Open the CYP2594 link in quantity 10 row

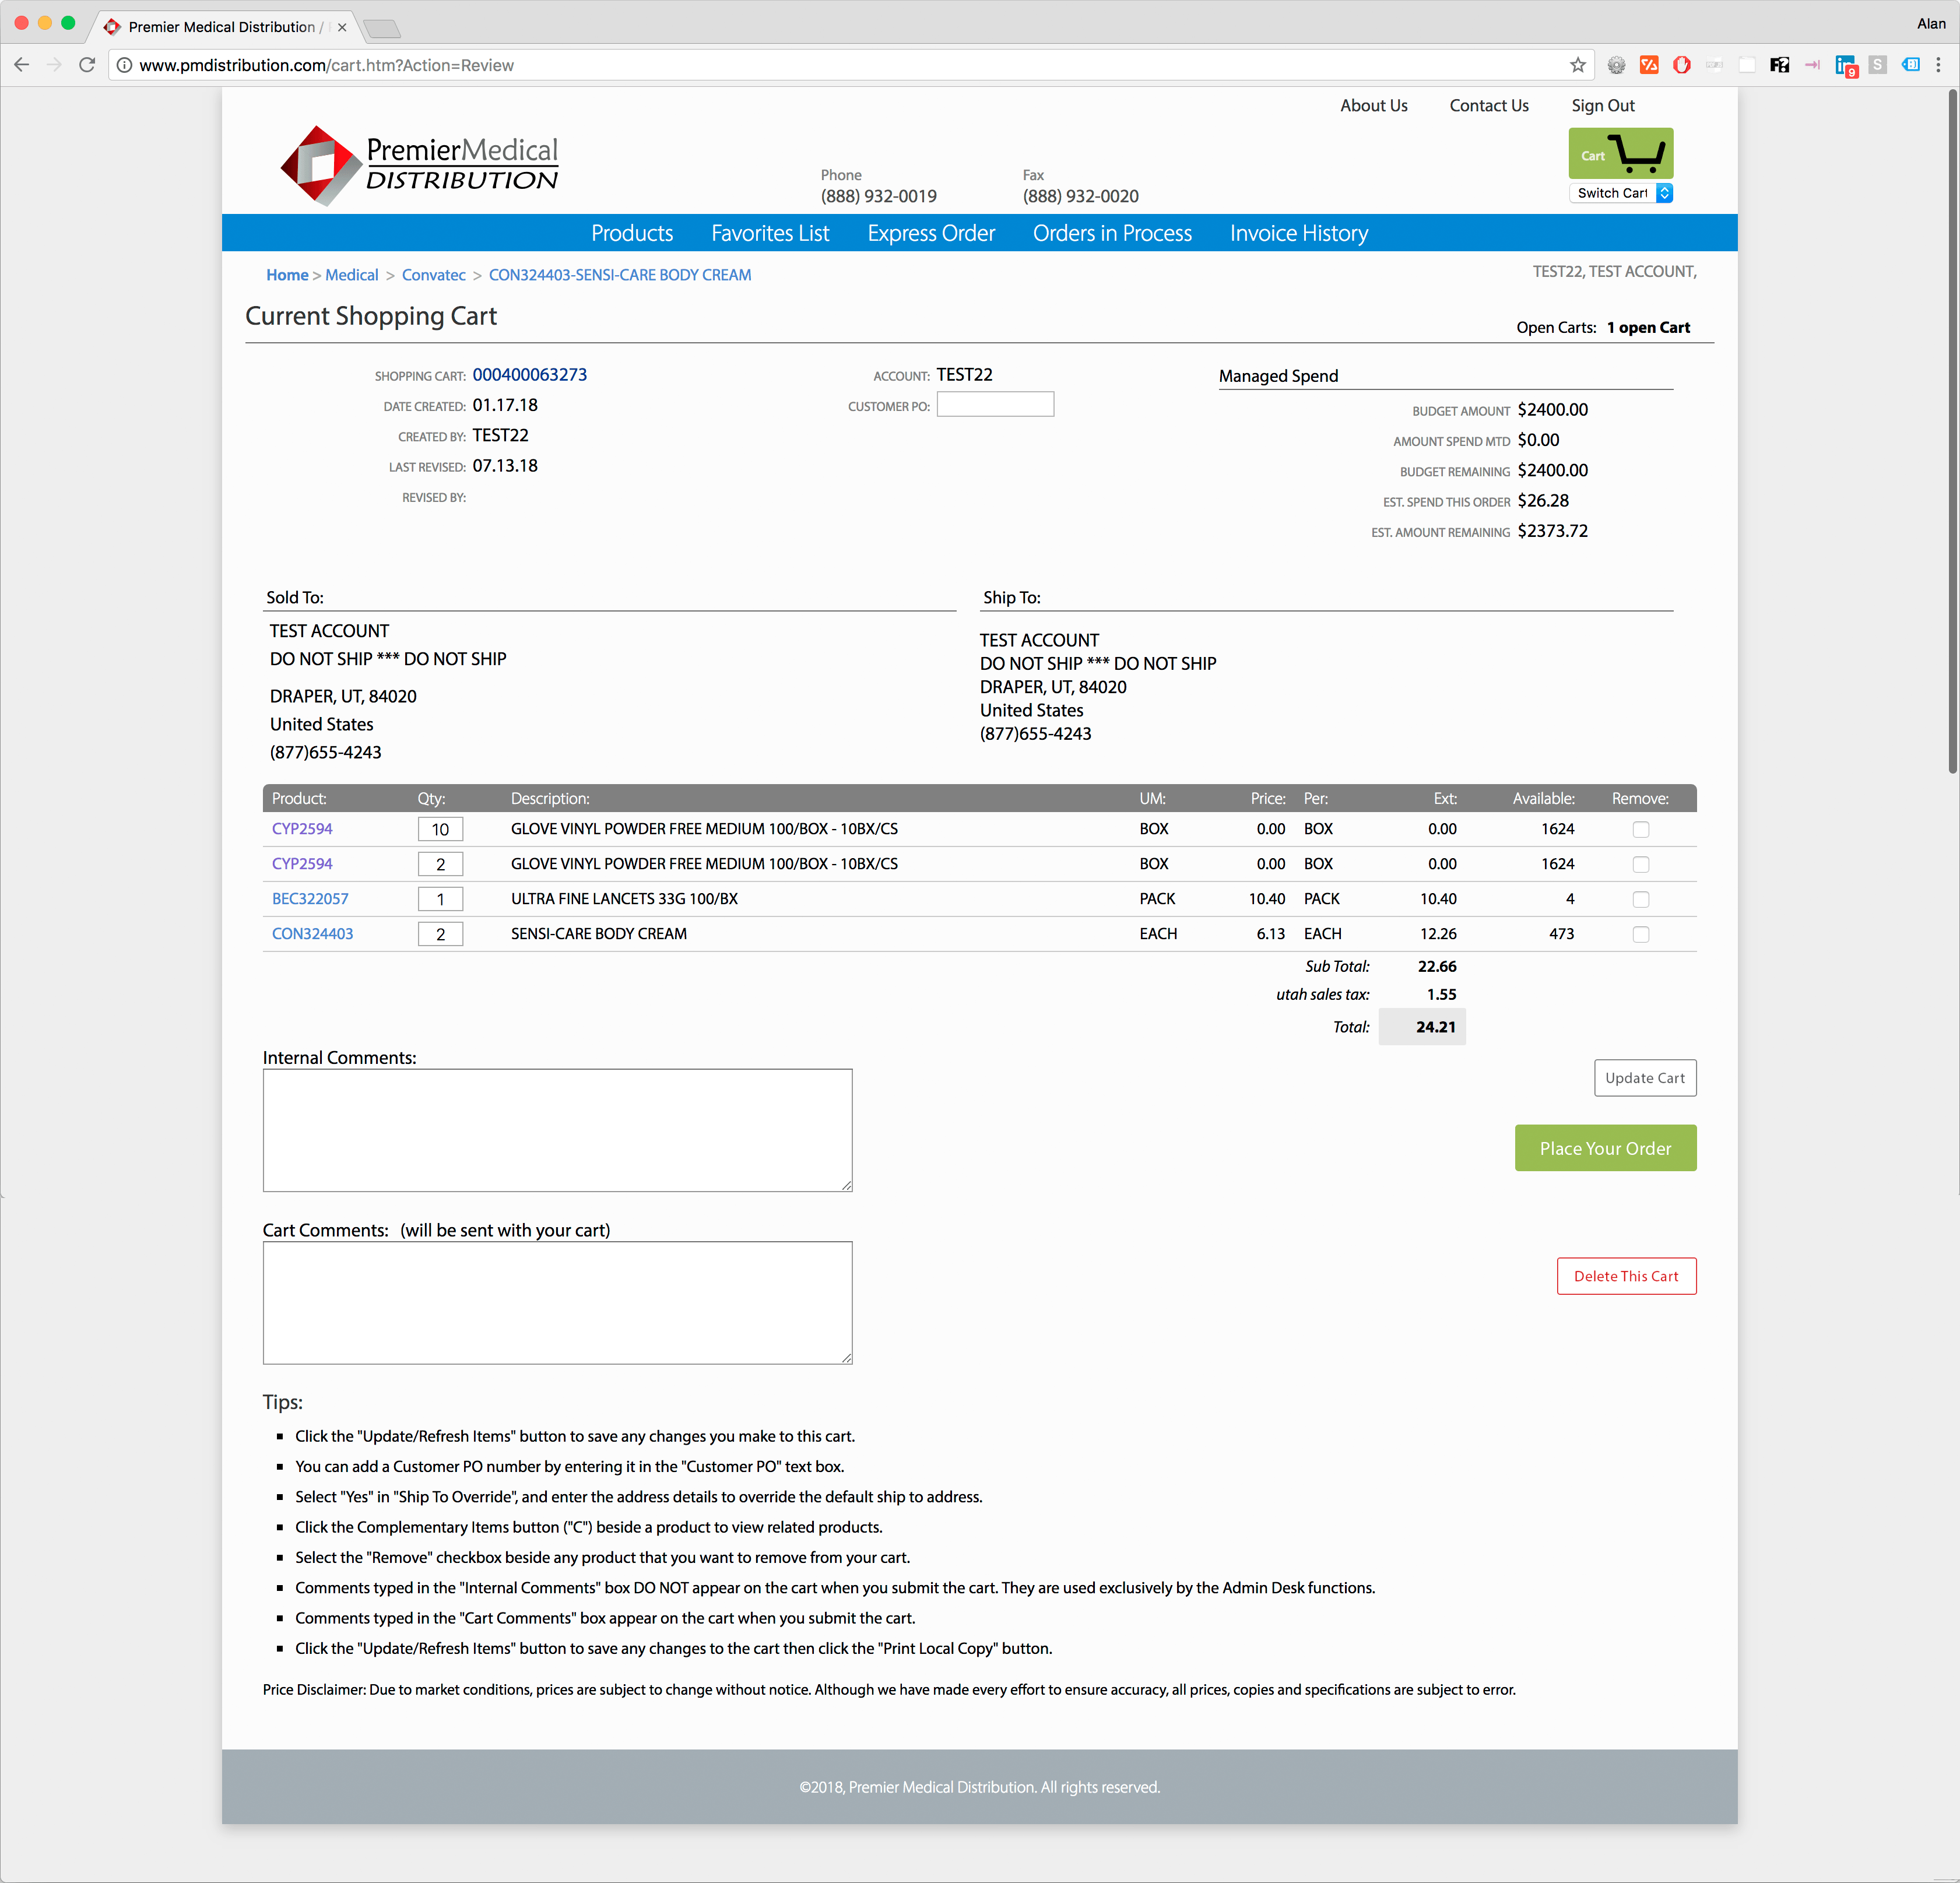(x=302, y=829)
